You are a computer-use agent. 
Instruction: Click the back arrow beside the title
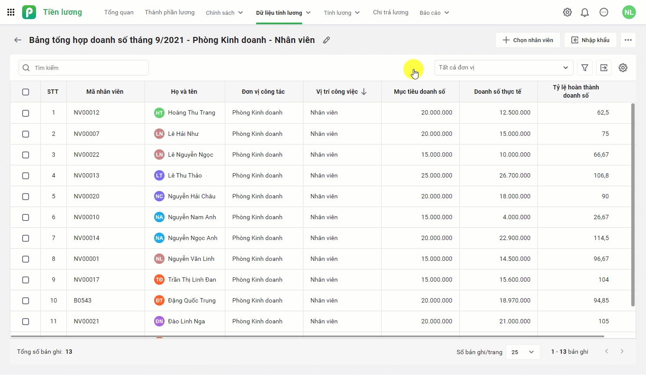(18, 40)
